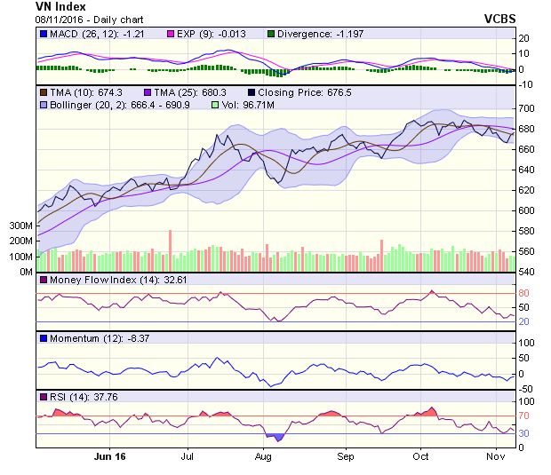The width and height of the screenshot is (551, 475).
Task: Click the dark Closing Price legend swatch
Action: point(252,91)
